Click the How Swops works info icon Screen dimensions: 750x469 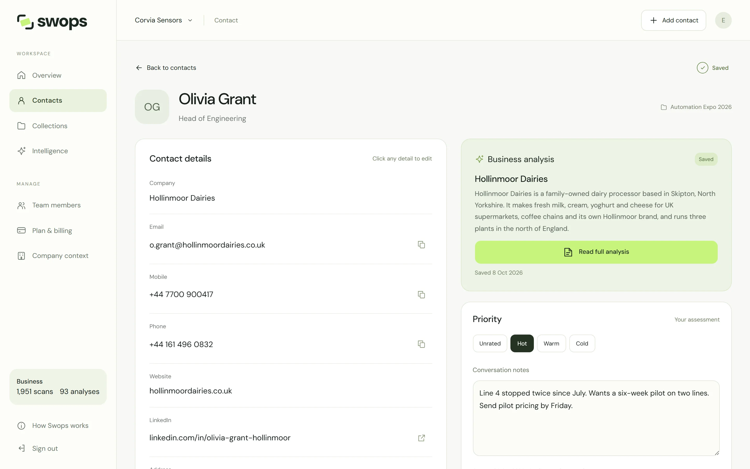coord(21,425)
